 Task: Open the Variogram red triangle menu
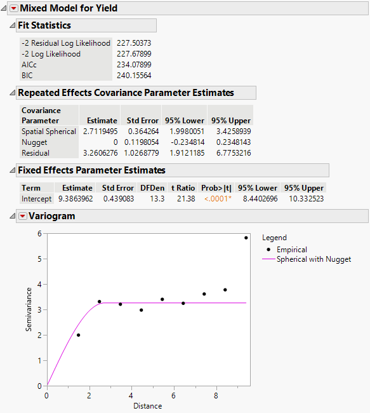(23, 216)
